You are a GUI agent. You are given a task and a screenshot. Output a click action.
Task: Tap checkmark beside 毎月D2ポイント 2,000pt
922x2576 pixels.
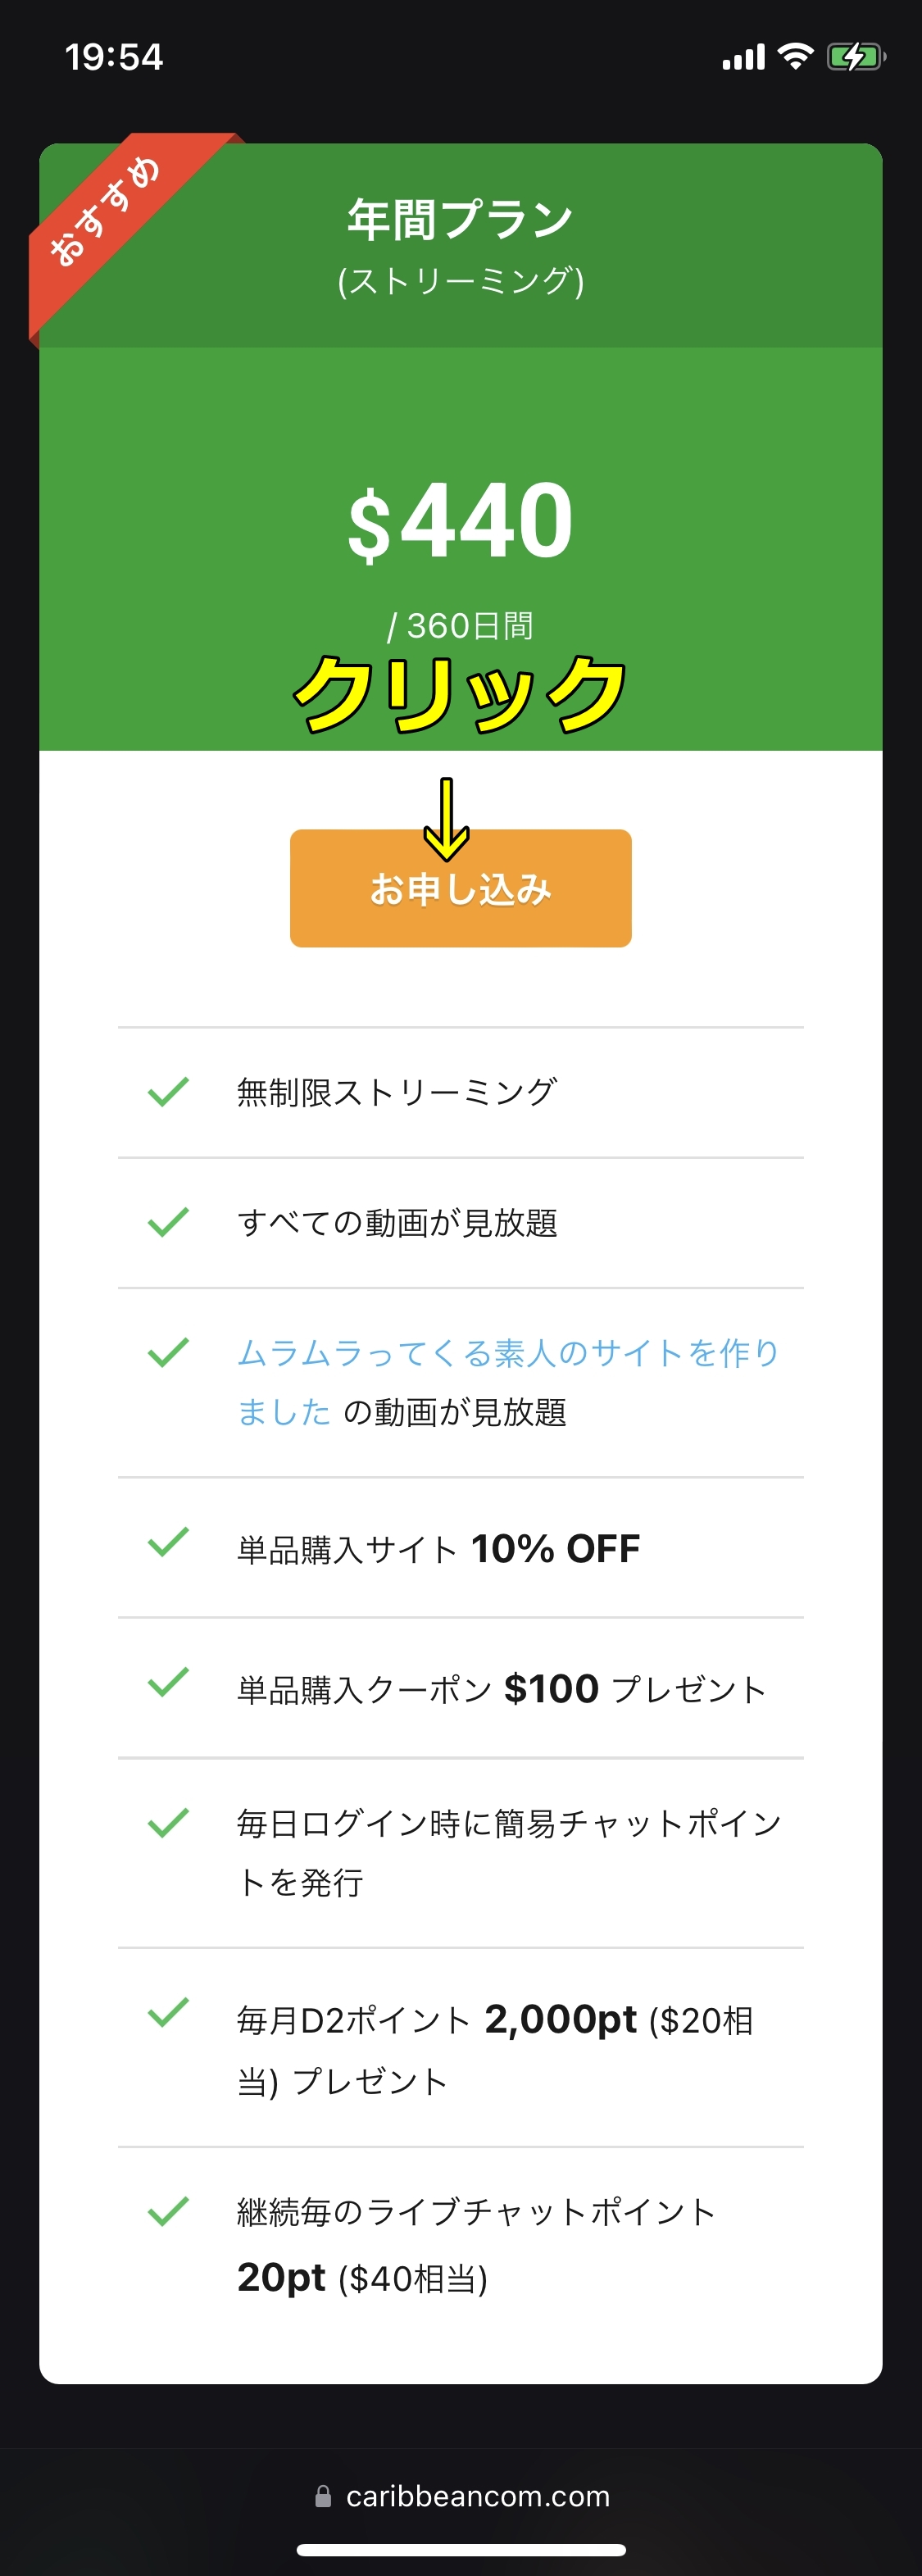[x=168, y=2011]
